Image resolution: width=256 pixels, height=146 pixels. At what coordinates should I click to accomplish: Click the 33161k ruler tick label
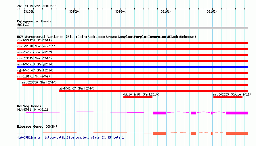pyautogui.click(x=166, y=11)
